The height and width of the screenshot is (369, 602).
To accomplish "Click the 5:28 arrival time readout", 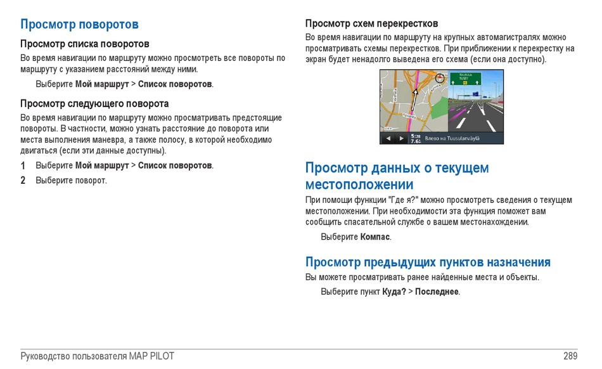I will 416,136.
